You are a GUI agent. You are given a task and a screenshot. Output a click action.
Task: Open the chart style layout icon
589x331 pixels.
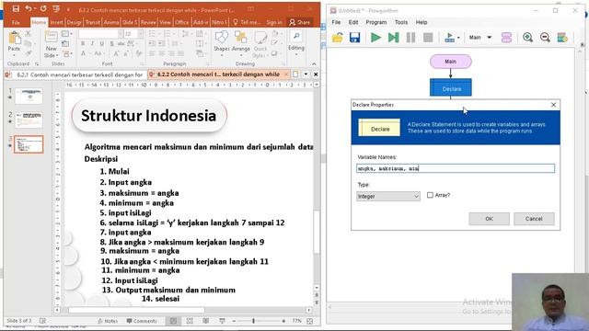point(562,38)
